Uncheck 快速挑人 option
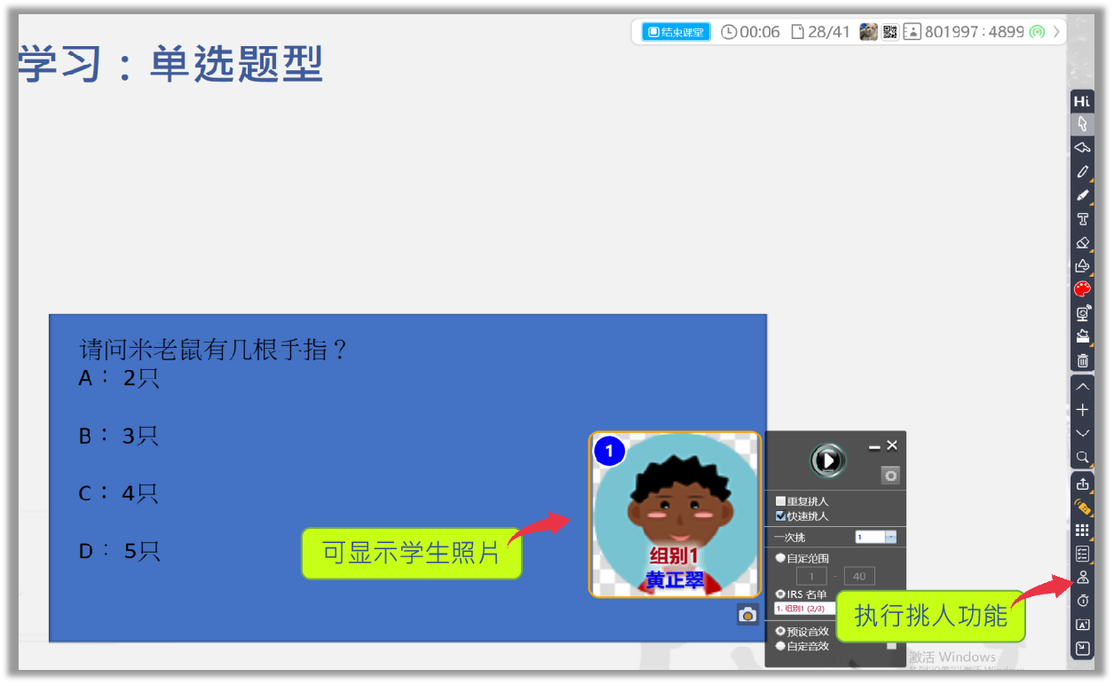 780,516
